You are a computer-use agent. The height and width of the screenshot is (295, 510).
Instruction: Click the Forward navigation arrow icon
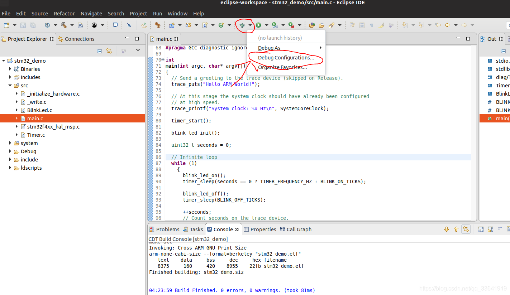point(464,25)
